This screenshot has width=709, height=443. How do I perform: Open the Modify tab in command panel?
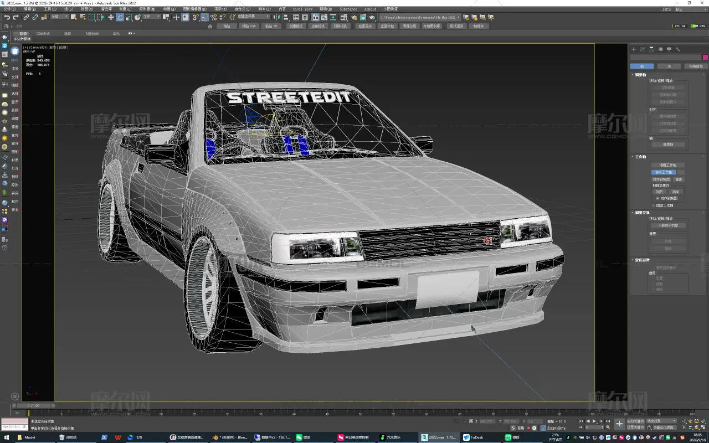(x=643, y=49)
